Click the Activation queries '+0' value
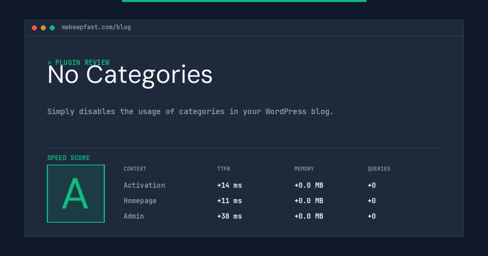The width and height of the screenshot is (488, 256). pos(372,185)
